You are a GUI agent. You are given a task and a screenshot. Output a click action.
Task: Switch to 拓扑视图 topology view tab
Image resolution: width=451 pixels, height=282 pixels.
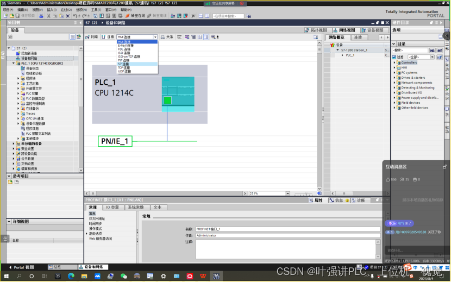click(x=318, y=30)
